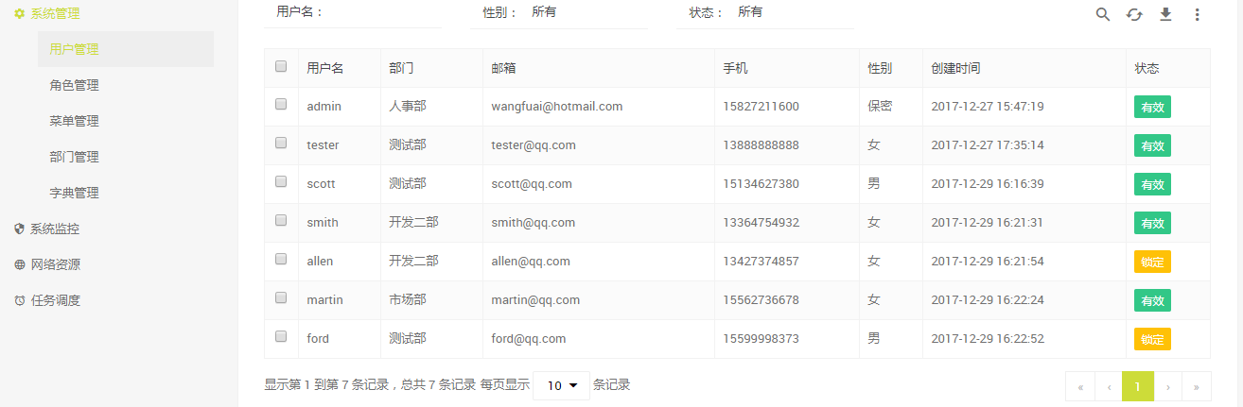The image size is (1243, 407).
Task: Open the 状态 filter dropdown
Action: pyautogui.click(x=793, y=12)
